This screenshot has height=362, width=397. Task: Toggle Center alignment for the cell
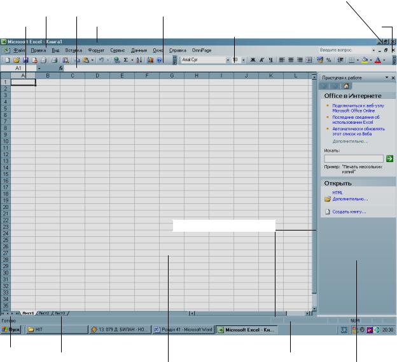click(x=291, y=60)
